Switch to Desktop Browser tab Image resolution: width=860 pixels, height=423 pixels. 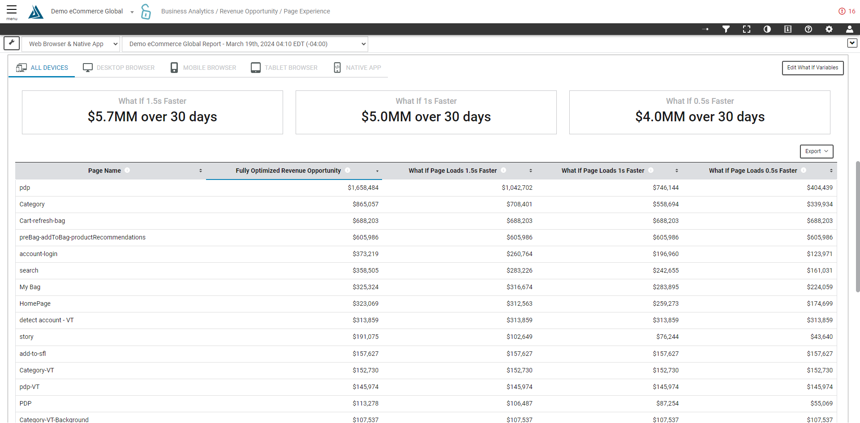[119, 68]
